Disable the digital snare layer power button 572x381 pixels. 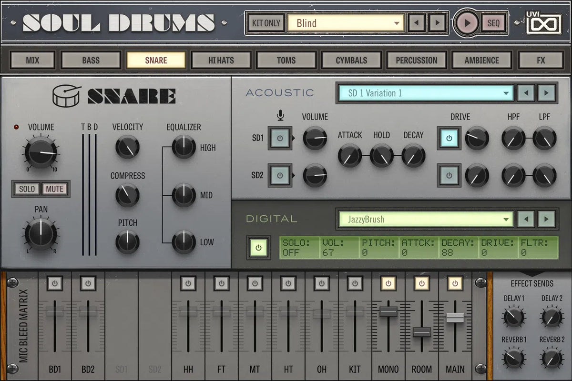[x=258, y=248]
